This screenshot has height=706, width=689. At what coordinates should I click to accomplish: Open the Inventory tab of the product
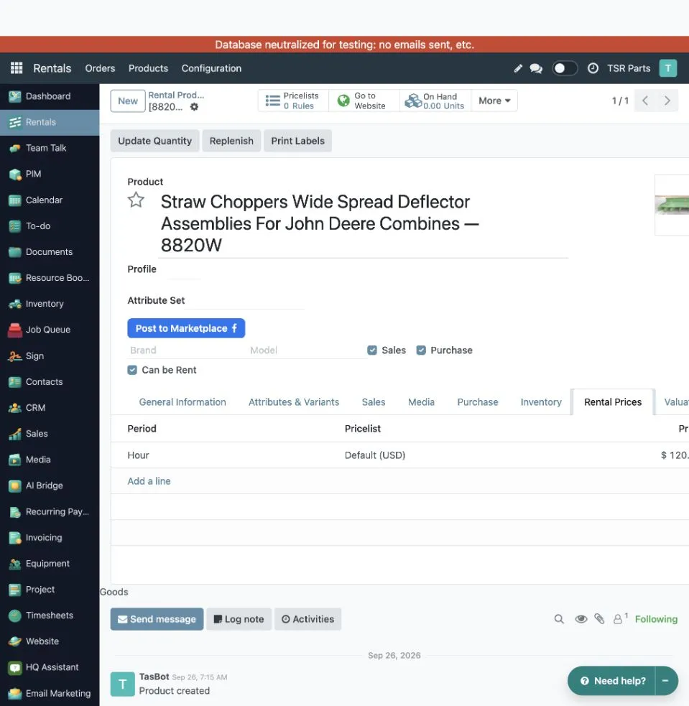click(541, 402)
